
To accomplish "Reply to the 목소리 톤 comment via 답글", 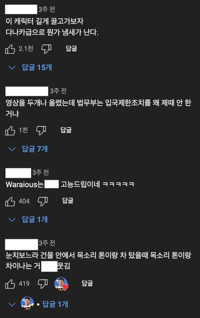I will pyautogui.click(x=87, y=283).
